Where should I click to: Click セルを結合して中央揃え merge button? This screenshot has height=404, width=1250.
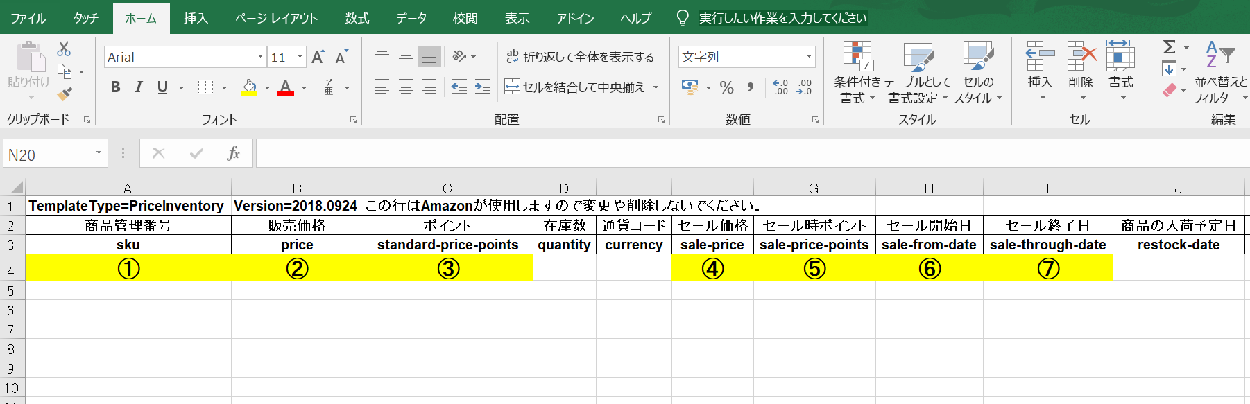click(574, 87)
